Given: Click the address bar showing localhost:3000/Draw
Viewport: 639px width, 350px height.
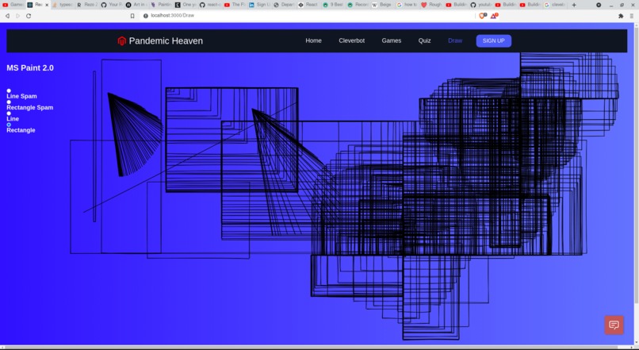Looking at the screenshot, I should [310, 16].
